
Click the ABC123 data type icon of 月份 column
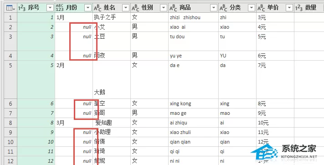tap(60, 8)
